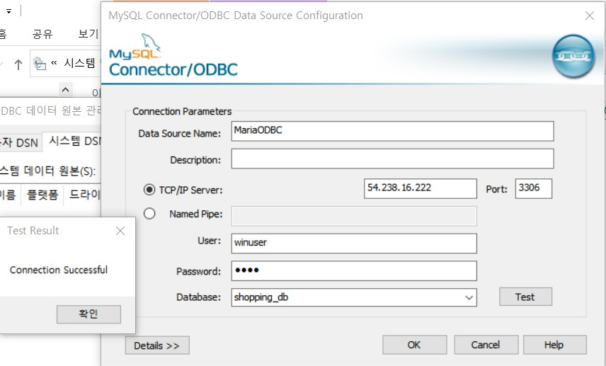Click the breadcrumb double-chevron in address bar

click(x=54, y=63)
